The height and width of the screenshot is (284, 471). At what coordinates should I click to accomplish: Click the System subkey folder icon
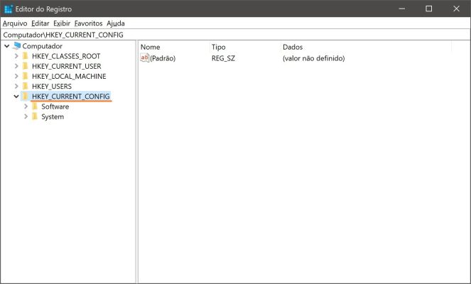pos(35,116)
